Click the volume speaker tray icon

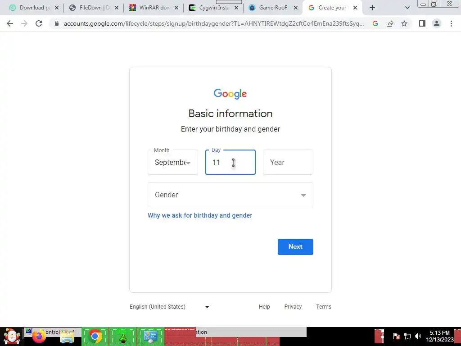418,336
